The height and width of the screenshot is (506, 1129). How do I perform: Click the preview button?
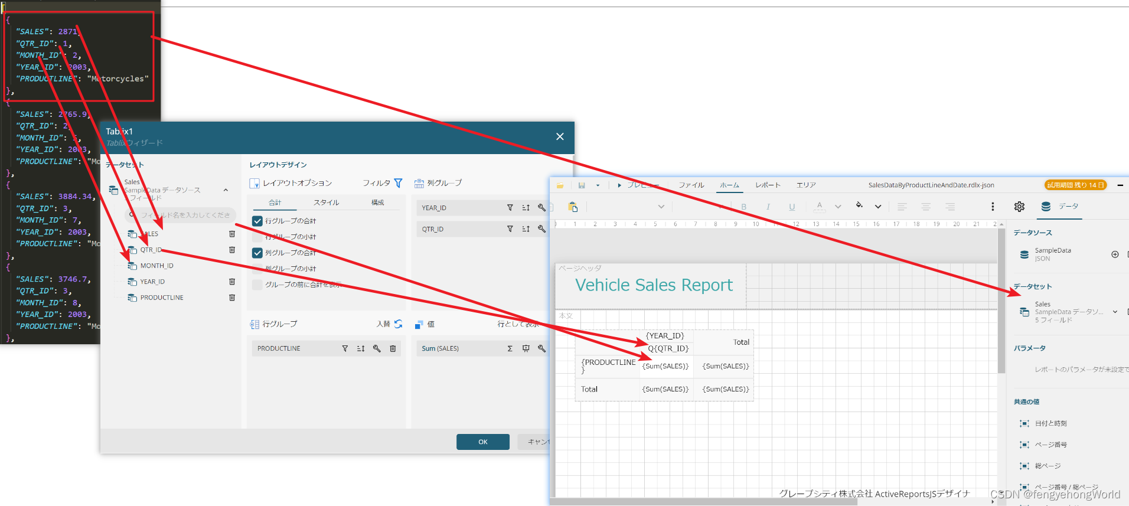click(638, 185)
